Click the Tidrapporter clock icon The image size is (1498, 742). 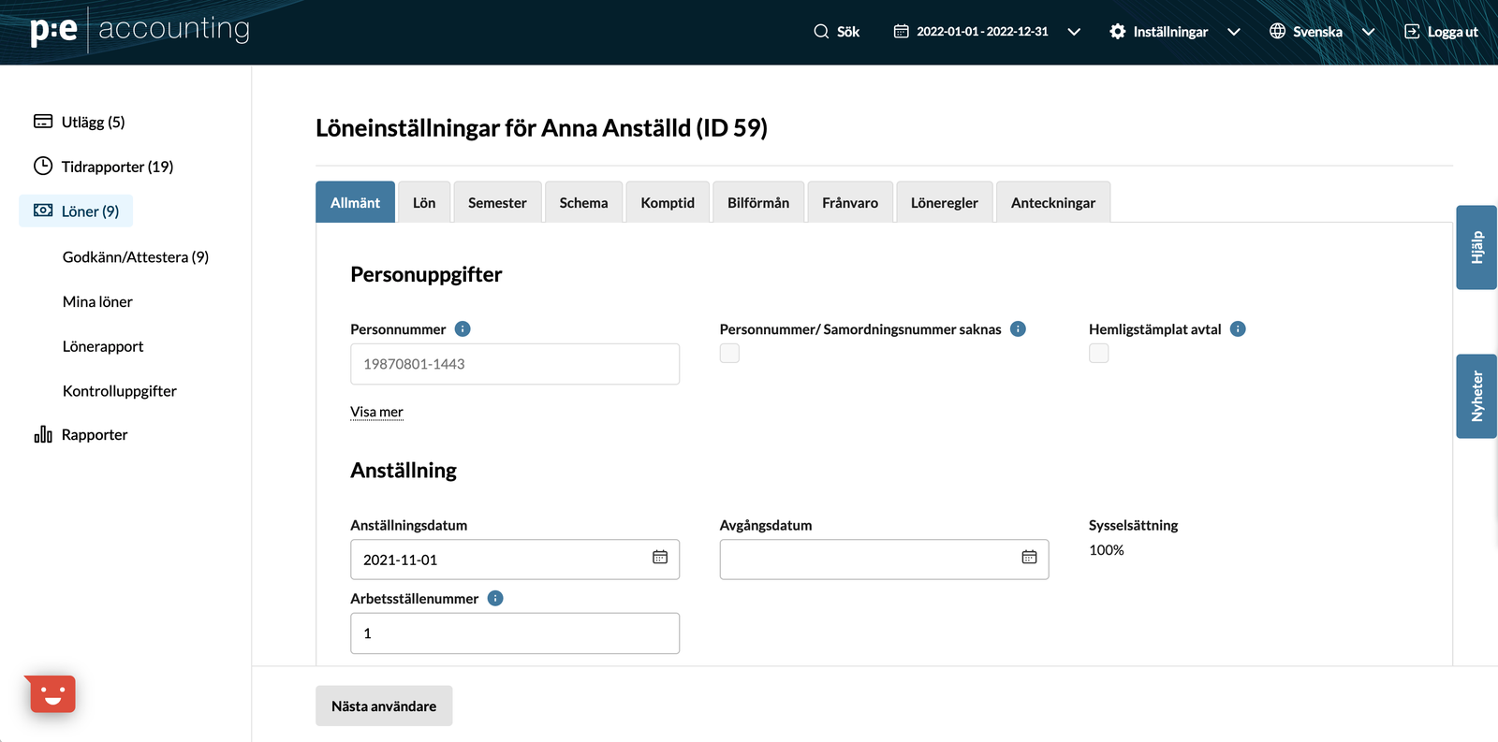(x=43, y=167)
